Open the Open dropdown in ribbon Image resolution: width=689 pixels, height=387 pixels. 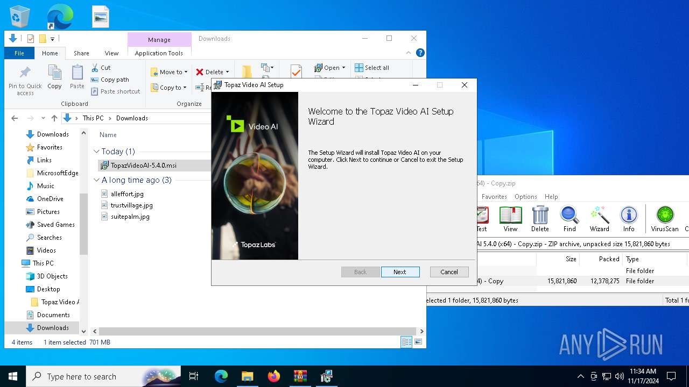(329, 68)
